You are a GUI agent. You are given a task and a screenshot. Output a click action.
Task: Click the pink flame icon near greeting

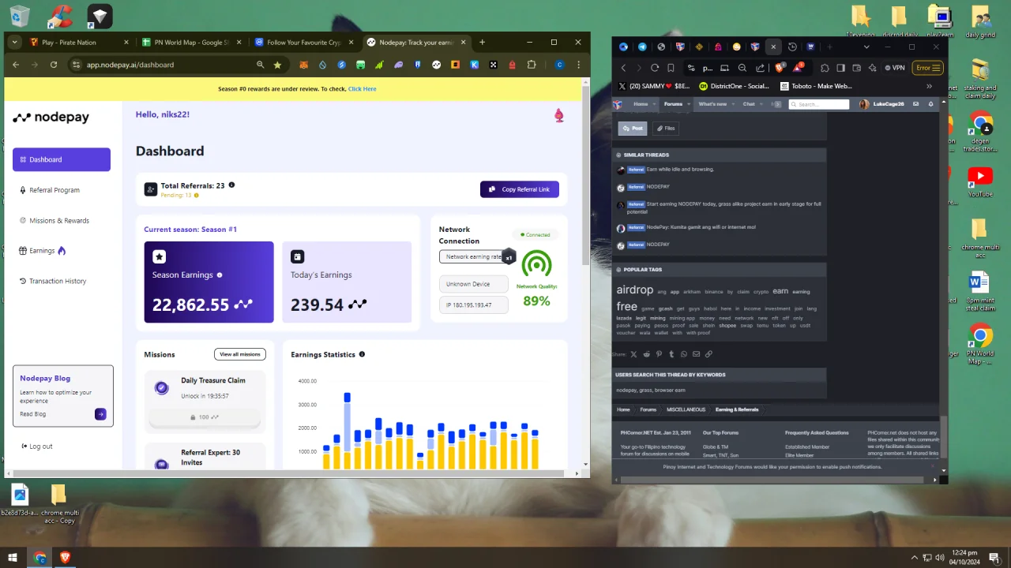(x=559, y=115)
